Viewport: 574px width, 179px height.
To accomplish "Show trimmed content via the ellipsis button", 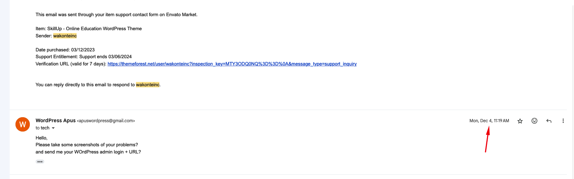I will pos(40,162).
